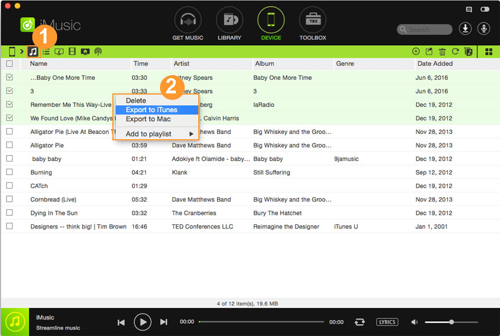500x336 pixels.
Task: Sort by the Album column header
Action: coord(293,63)
